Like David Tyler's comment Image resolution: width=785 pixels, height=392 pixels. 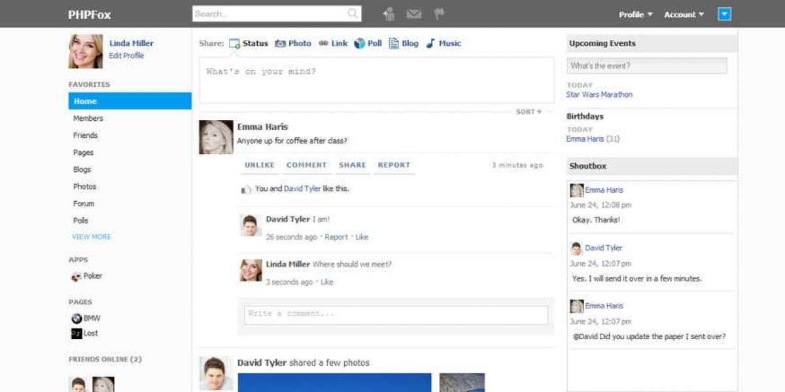pyautogui.click(x=362, y=237)
